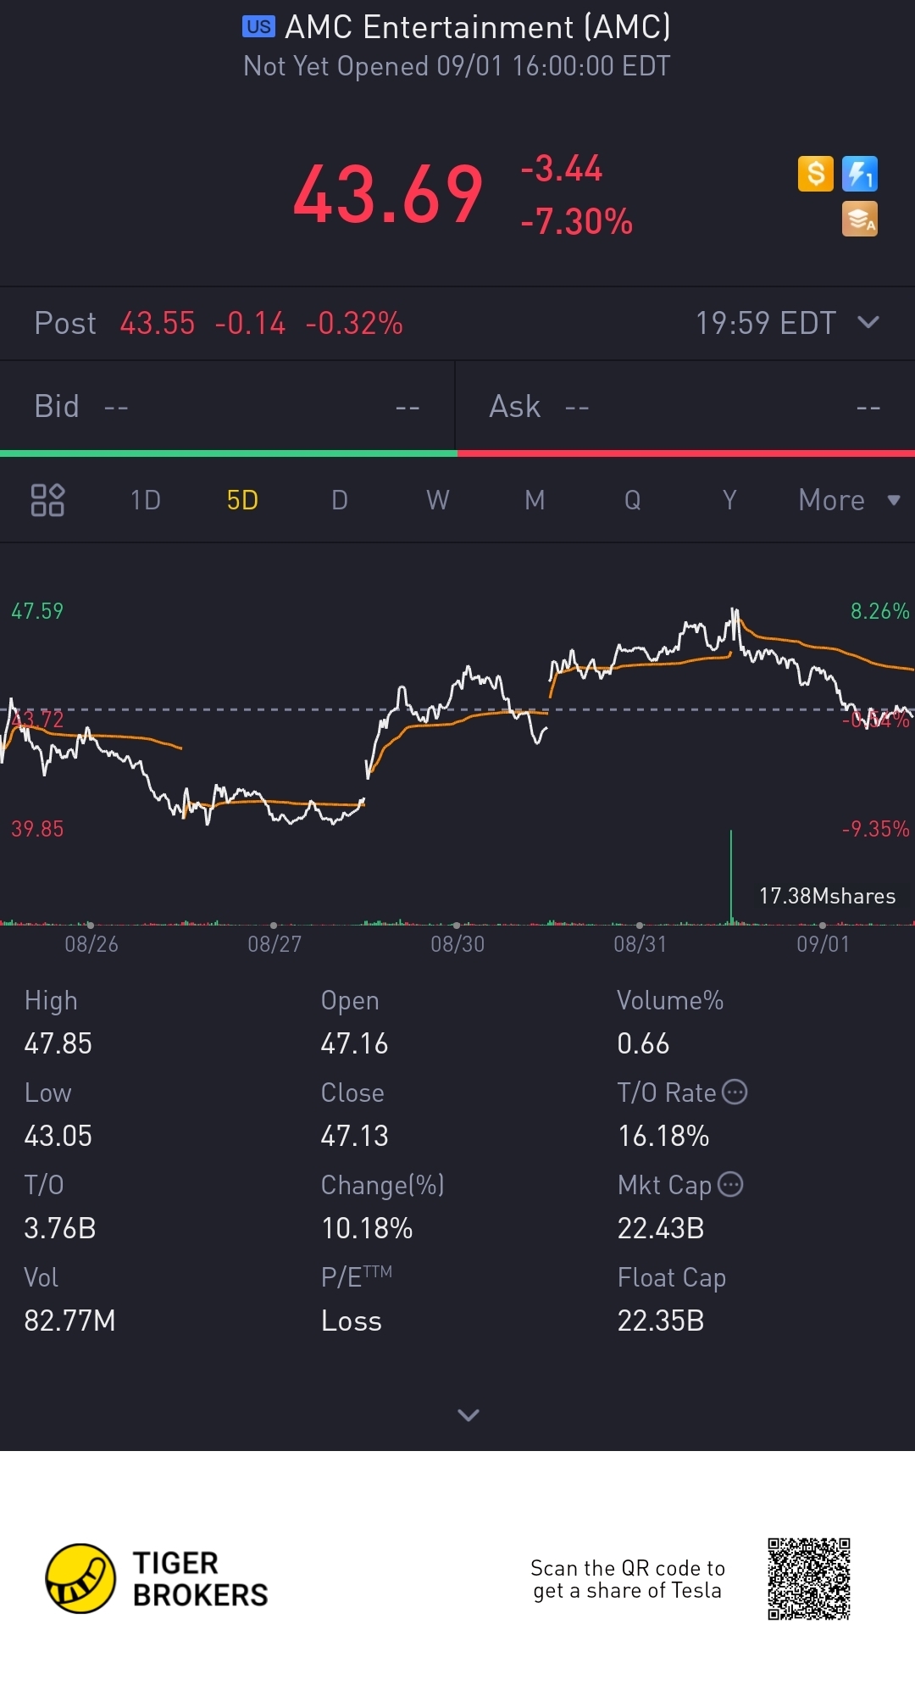Image resolution: width=915 pixels, height=1707 pixels.
Task: Tap the 08/30 date marker
Action: coord(457,943)
